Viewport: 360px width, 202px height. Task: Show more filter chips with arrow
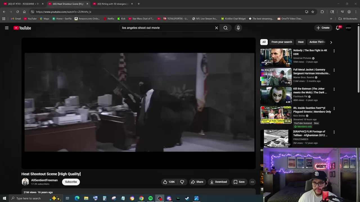pos(331,42)
